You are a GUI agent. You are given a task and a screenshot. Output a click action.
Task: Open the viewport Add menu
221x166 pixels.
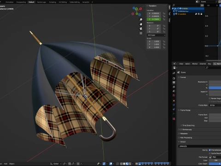coord(6,164)
